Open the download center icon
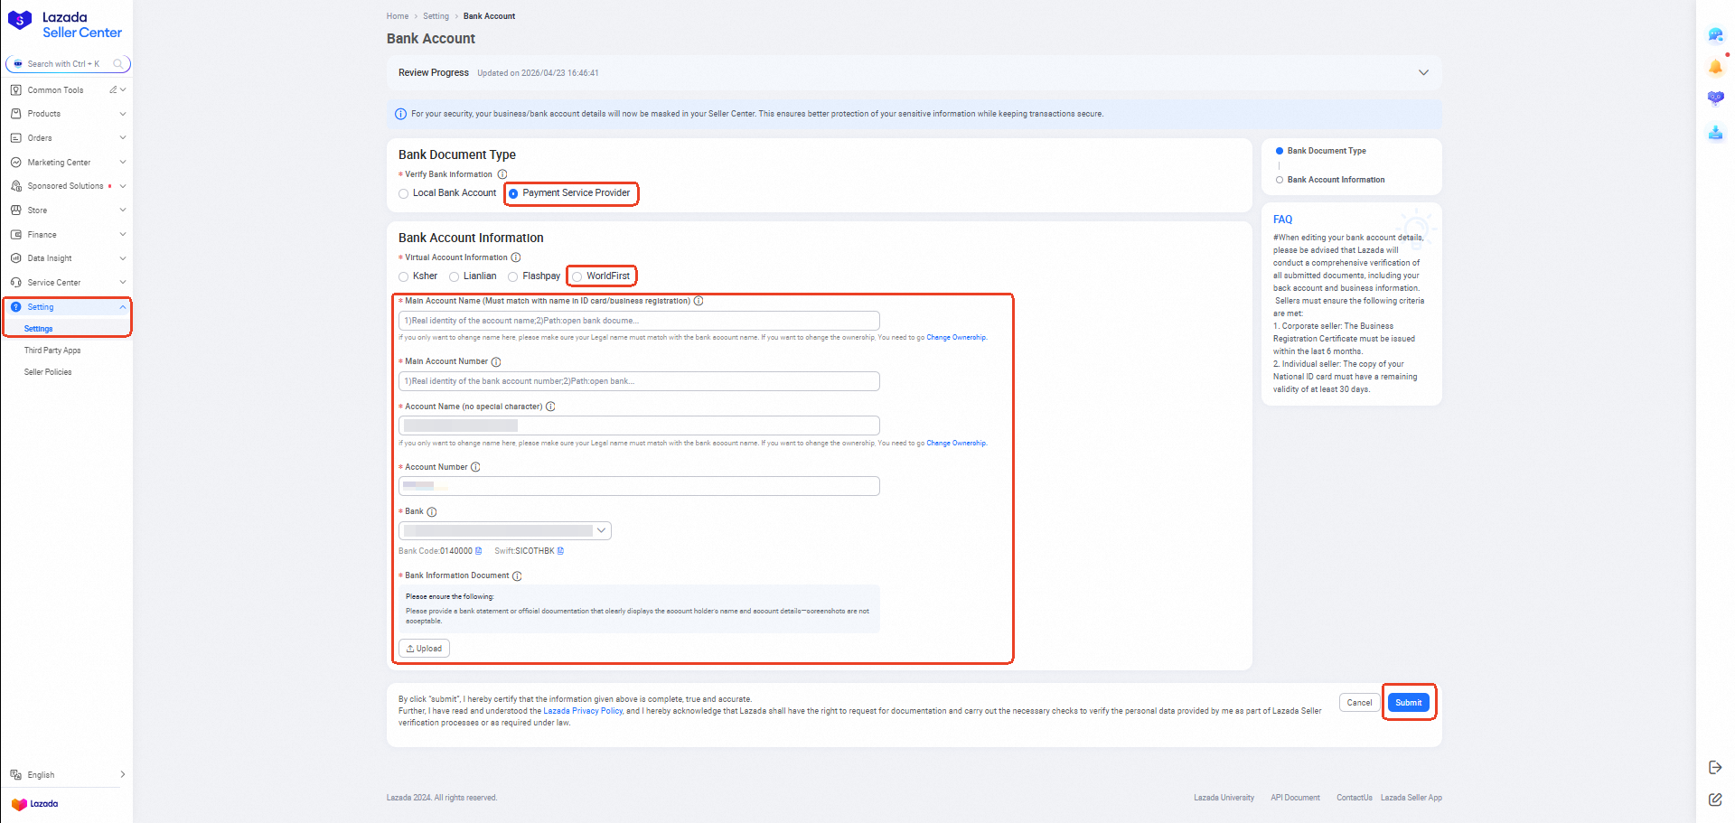Viewport: 1735px width, 823px height. click(1715, 133)
